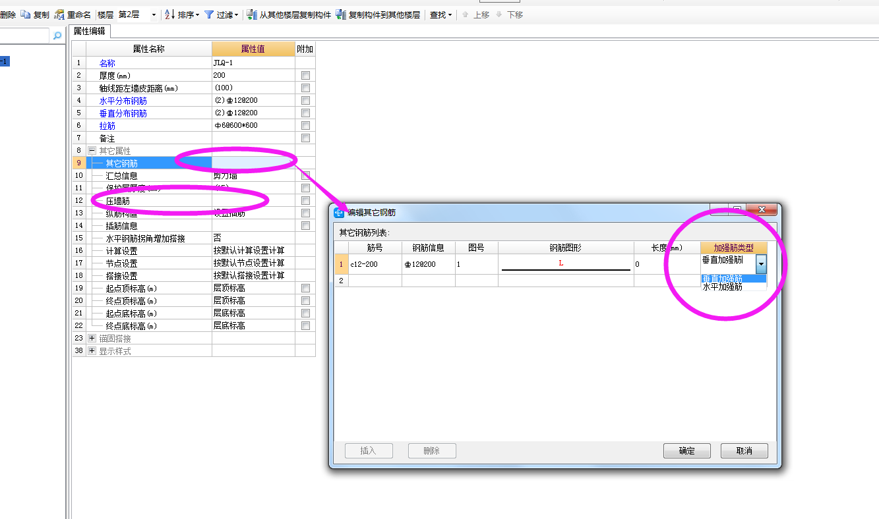Choose 水平加强筋 from the dropdown list
879x519 pixels.
coord(733,287)
